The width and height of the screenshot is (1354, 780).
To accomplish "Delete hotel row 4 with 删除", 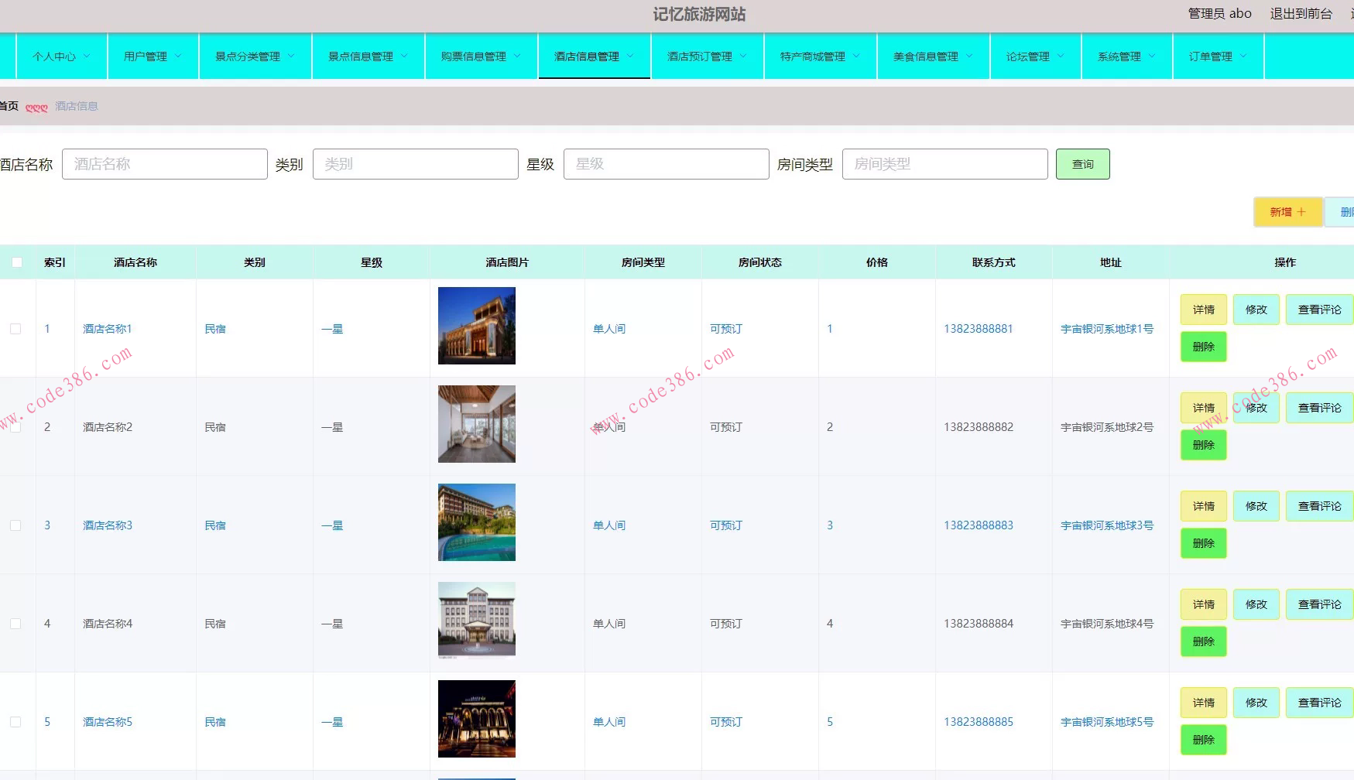I will tap(1203, 641).
